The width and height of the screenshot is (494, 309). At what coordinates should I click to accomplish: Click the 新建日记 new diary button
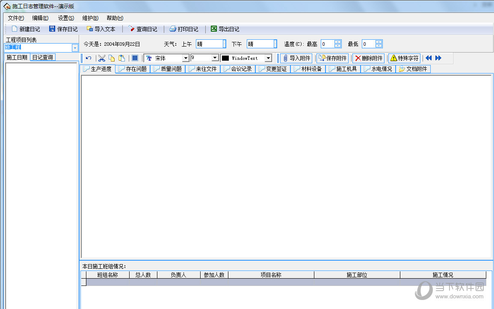click(x=26, y=29)
